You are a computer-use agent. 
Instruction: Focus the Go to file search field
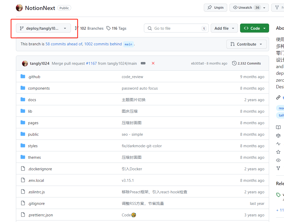(x=176, y=28)
